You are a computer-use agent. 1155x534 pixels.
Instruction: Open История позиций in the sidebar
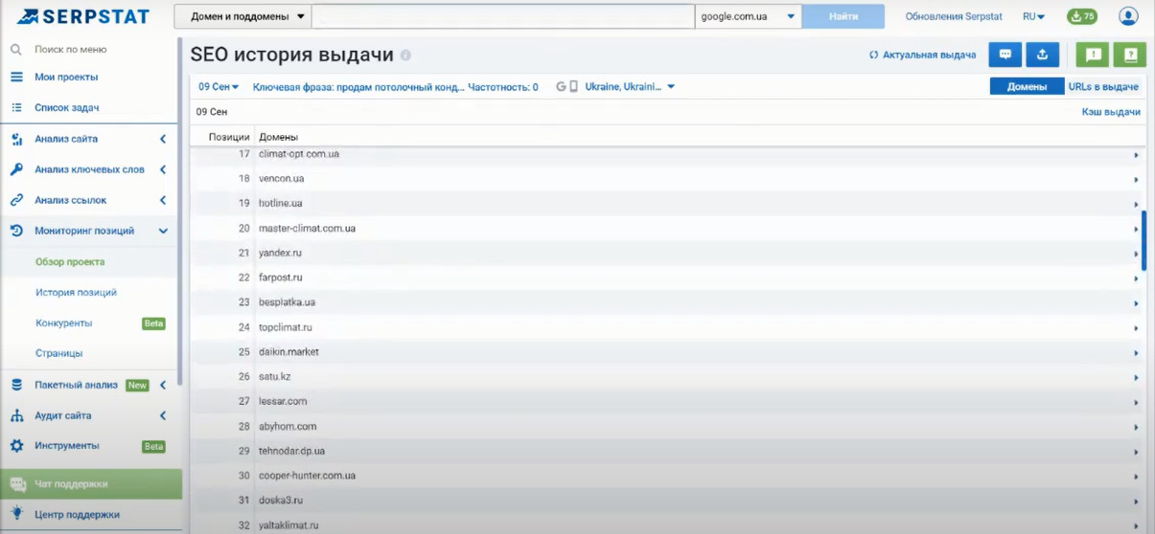click(x=76, y=292)
